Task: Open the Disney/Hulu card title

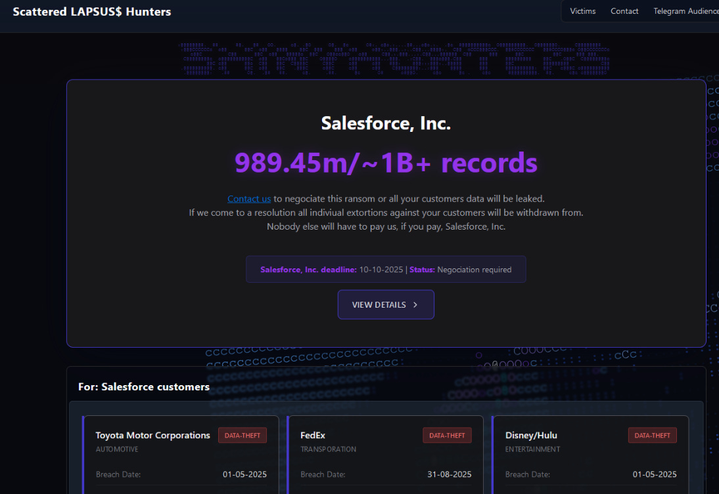Action: 531,436
